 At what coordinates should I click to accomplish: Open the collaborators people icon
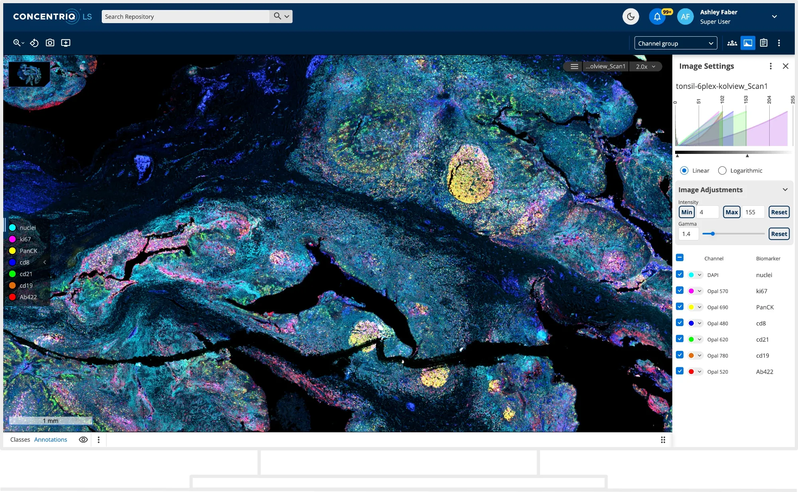732,43
